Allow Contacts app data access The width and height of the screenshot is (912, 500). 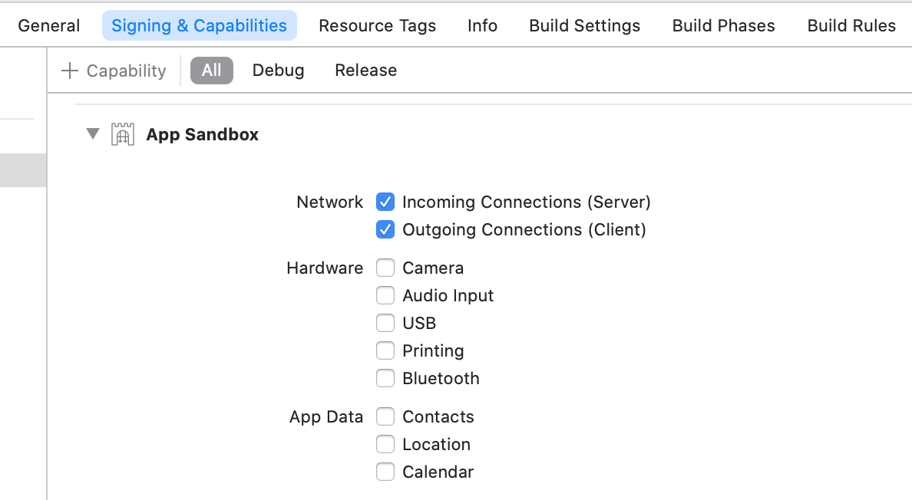click(385, 417)
